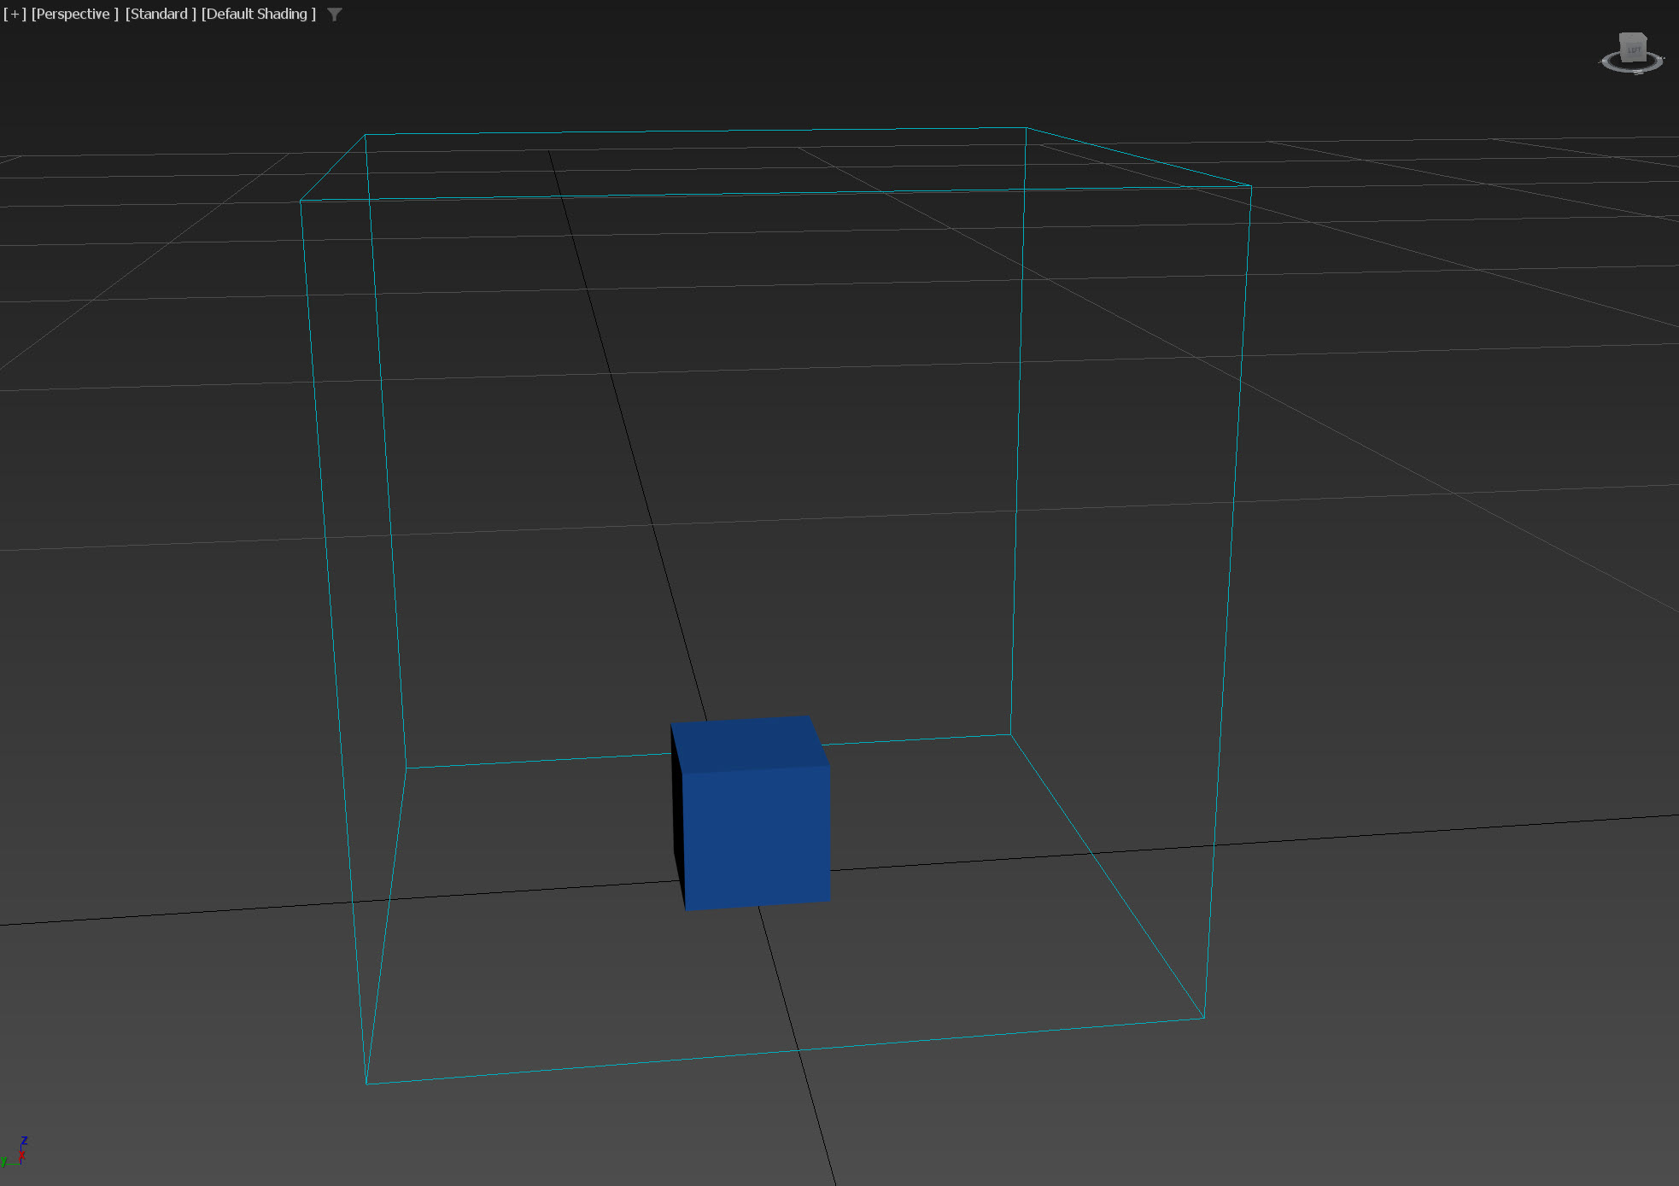Viewport: 1679px width, 1186px height.
Task: Open the Default Shading menu
Action: click(x=258, y=15)
